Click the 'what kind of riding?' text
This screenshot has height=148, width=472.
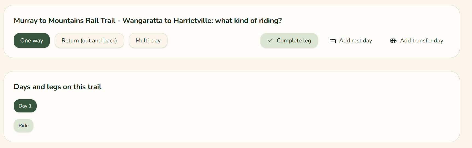248,21
